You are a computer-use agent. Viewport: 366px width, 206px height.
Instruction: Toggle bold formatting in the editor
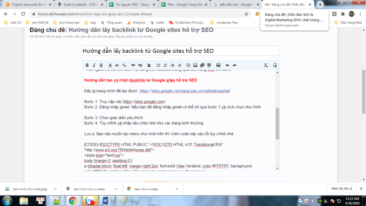click(x=87, y=65)
